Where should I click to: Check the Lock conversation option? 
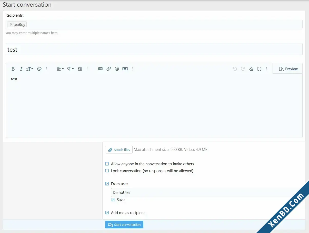pos(107,171)
